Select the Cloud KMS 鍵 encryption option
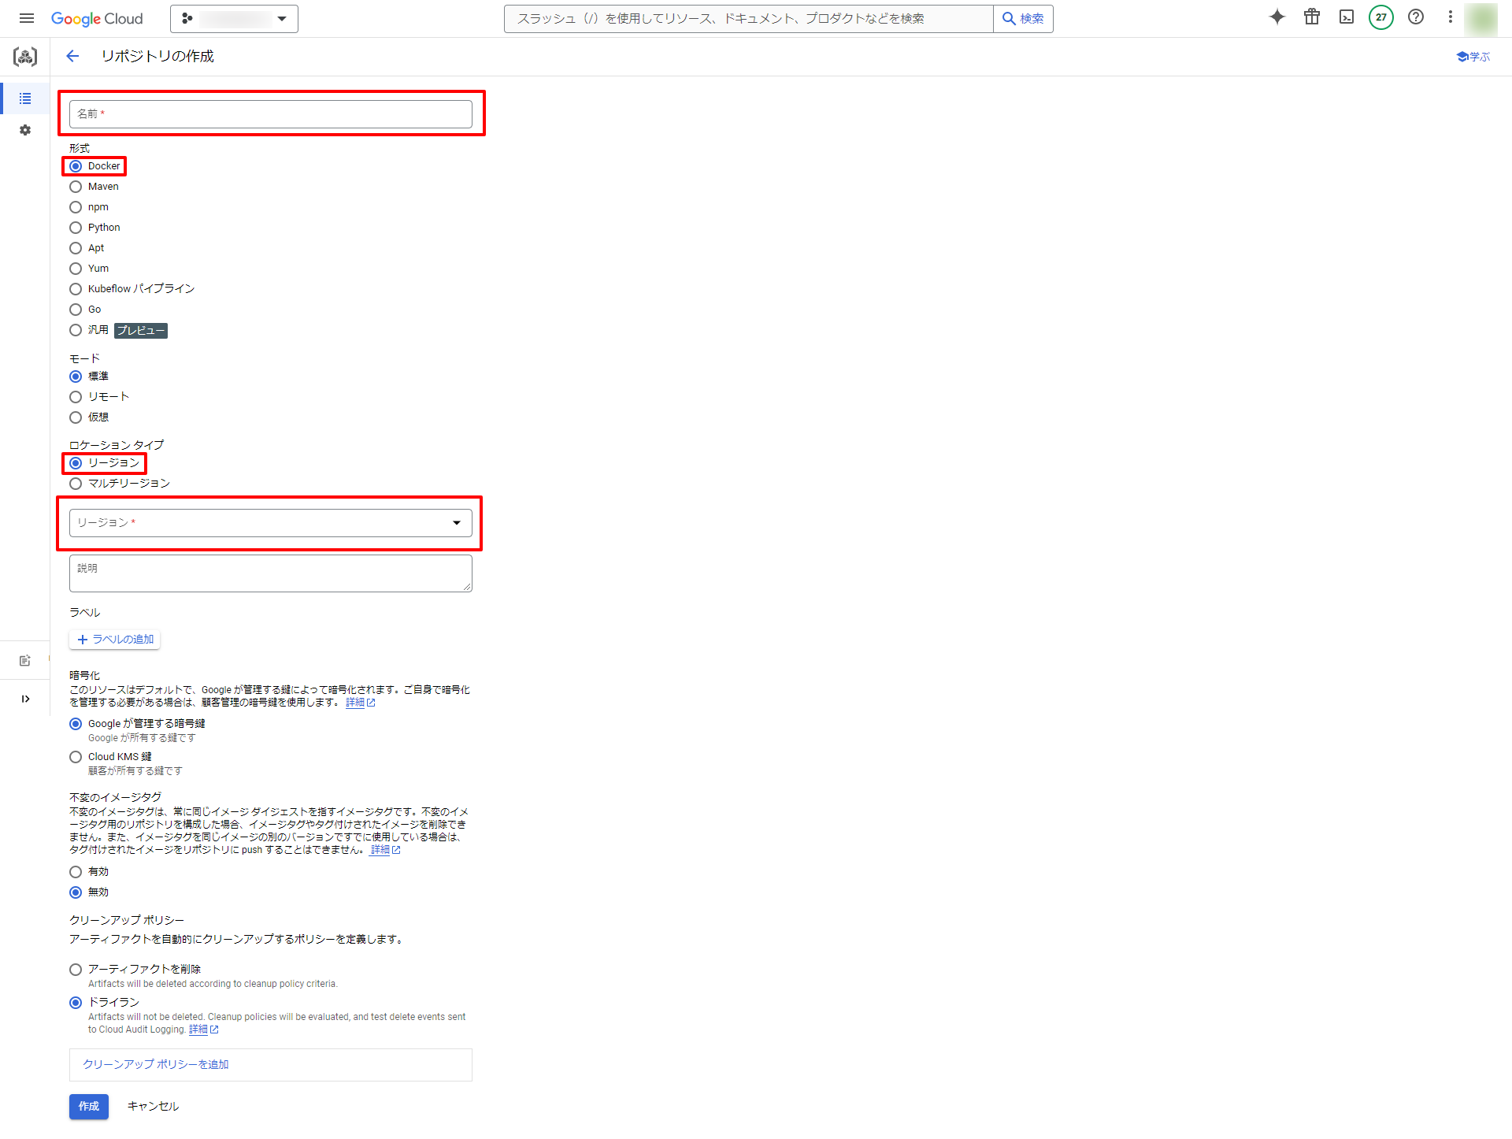1512x1139 pixels. coord(76,757)
